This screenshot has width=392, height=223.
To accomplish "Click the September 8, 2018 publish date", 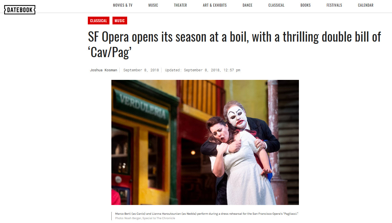I will point(141,70).
